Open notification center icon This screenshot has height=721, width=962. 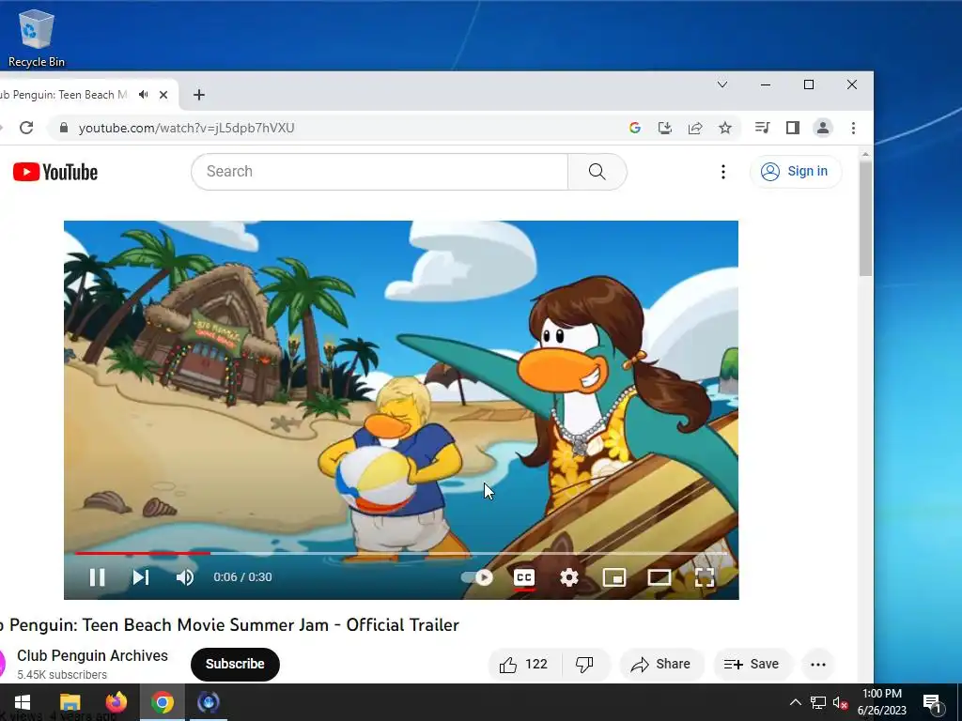click(932, 703)
